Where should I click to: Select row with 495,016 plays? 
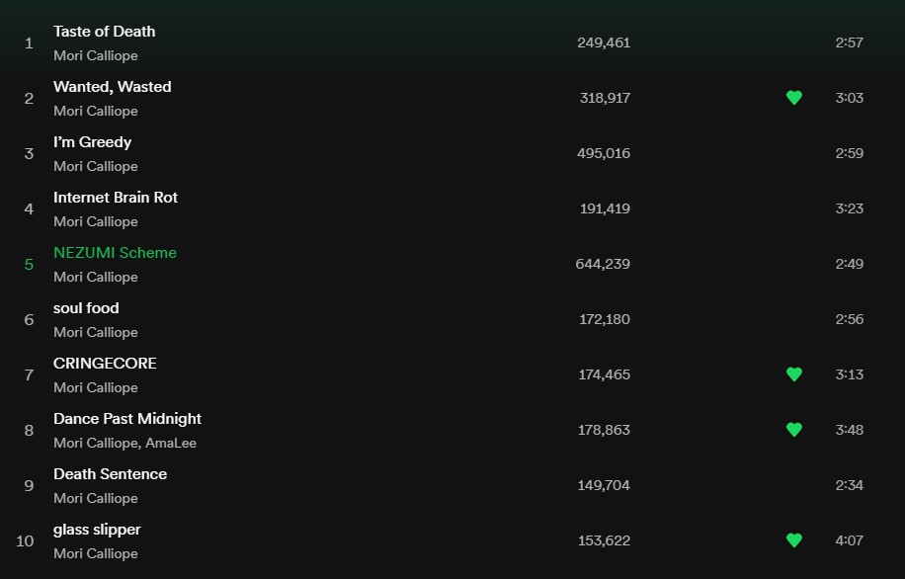(452, 153)
